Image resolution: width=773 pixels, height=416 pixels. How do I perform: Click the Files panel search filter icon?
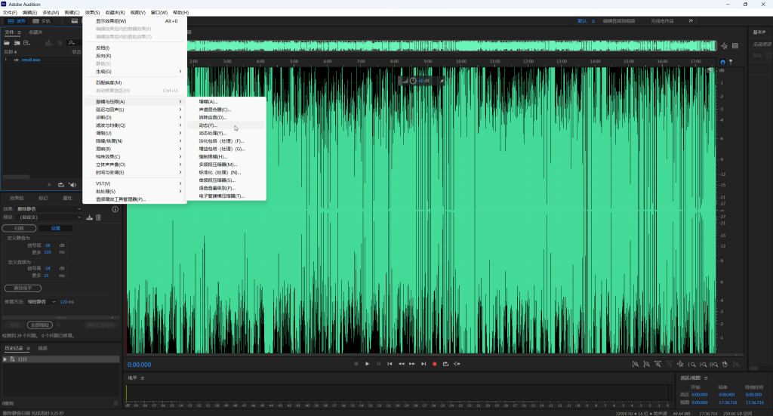[x=72, y=43]
